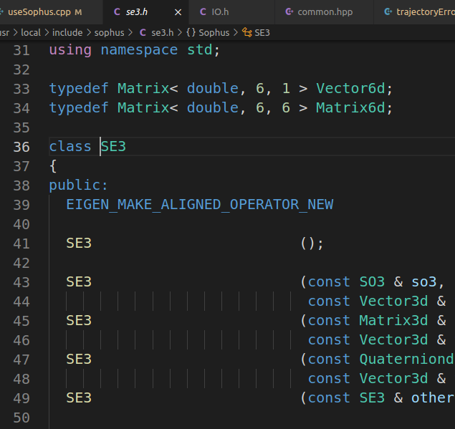The image size is (455, 429).
Task: Click the C icon in the breadcrumb
Action: [143, 32]
